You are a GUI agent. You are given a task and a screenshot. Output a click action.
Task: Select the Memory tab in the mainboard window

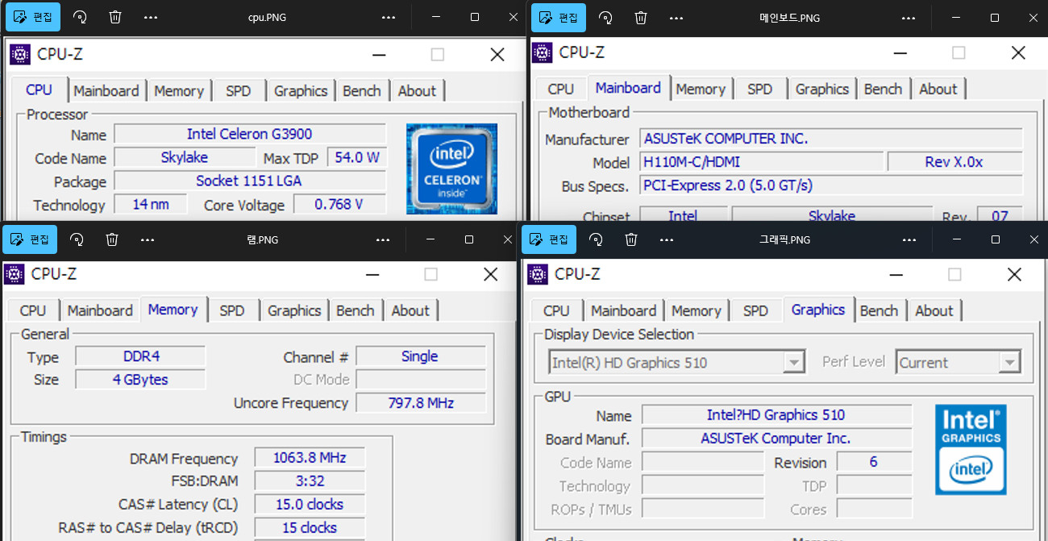pyautogui.click(x=701, y=88)
